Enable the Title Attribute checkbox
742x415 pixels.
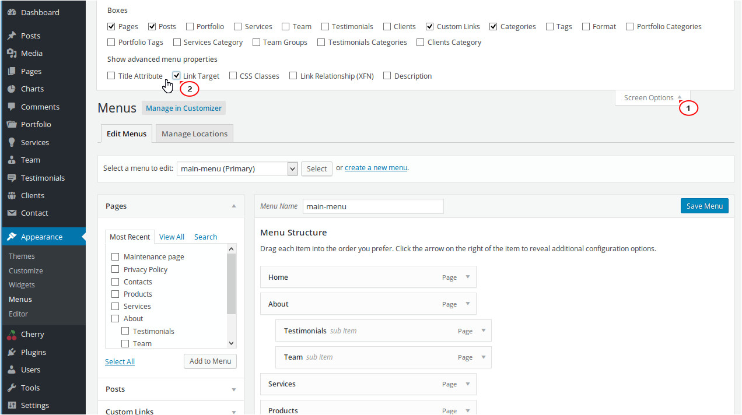click(x=111, y=76)
